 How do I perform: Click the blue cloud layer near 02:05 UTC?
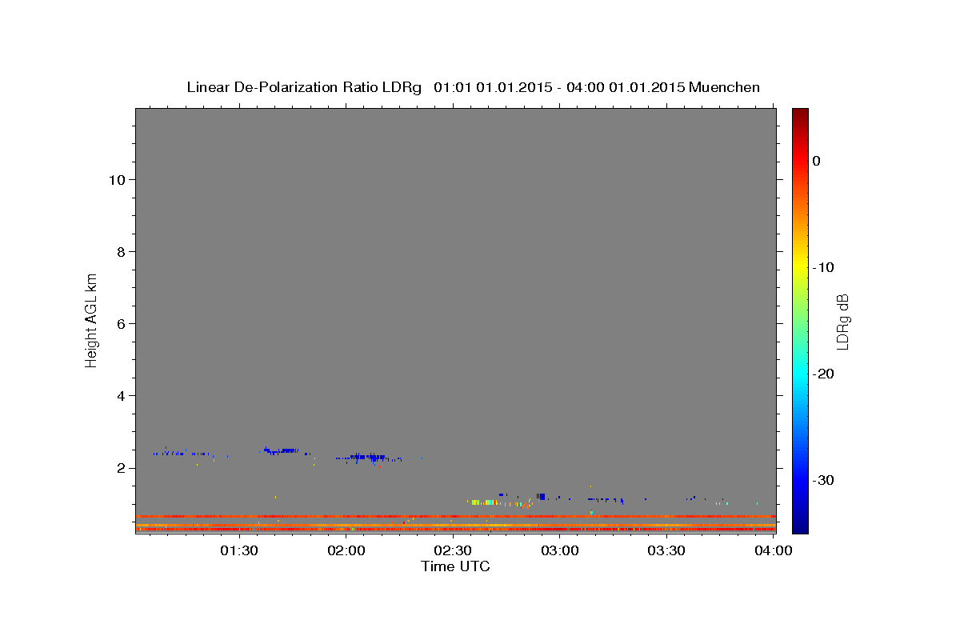[x=369, y=457]
